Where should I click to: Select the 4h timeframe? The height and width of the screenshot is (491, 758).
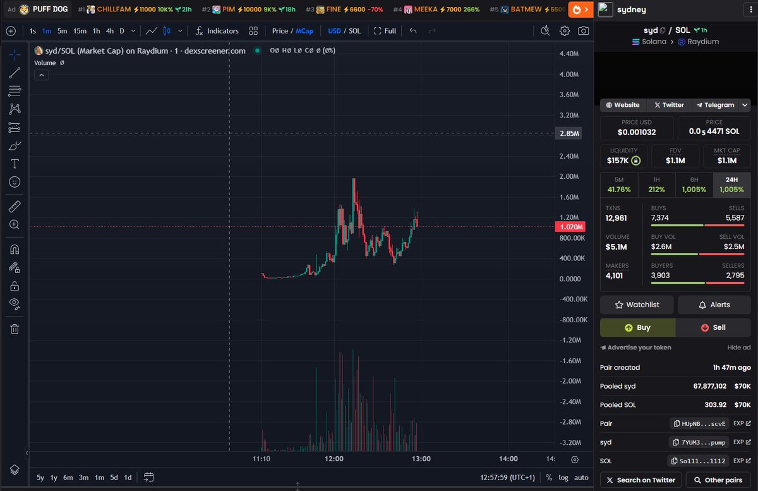(110, 31)
